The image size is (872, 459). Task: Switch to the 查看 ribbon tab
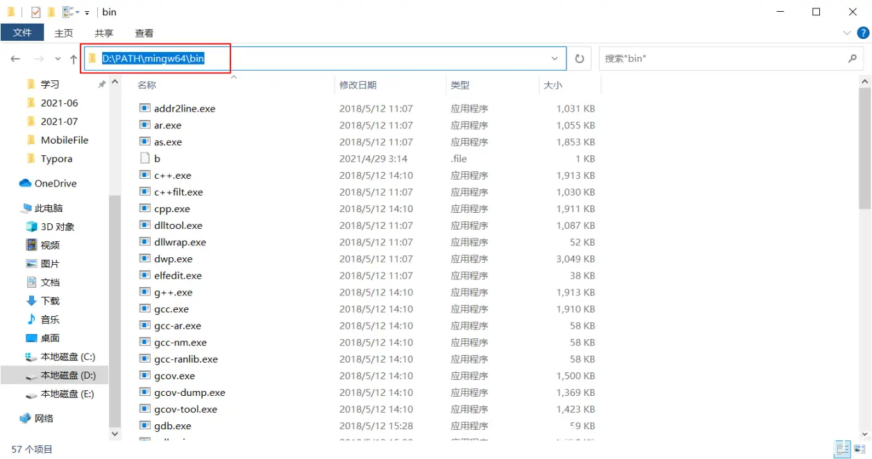pos(144,33)
